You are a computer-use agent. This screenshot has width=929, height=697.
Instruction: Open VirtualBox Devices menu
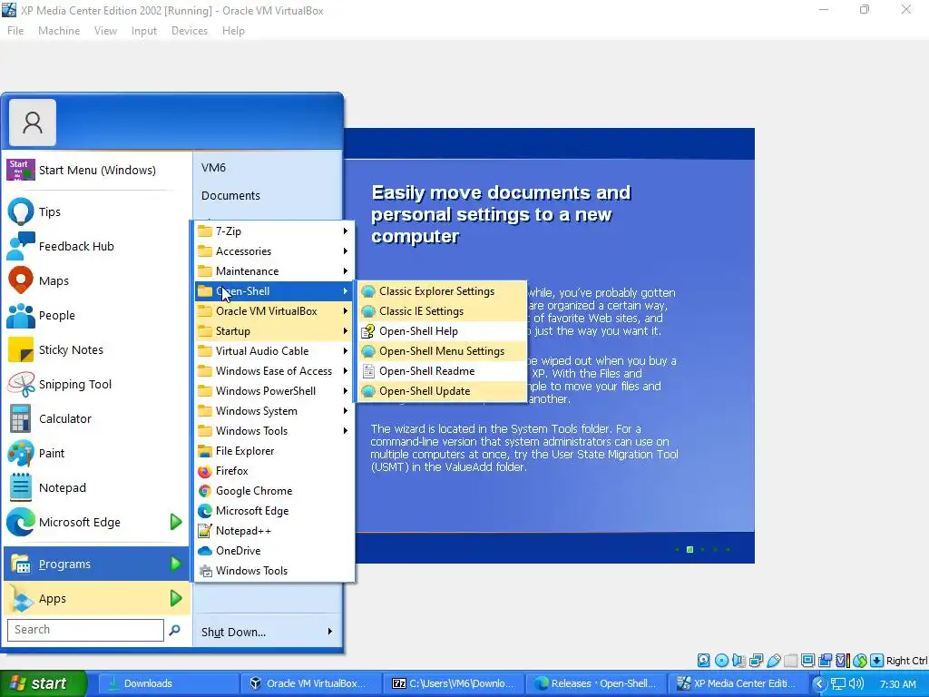189,31
